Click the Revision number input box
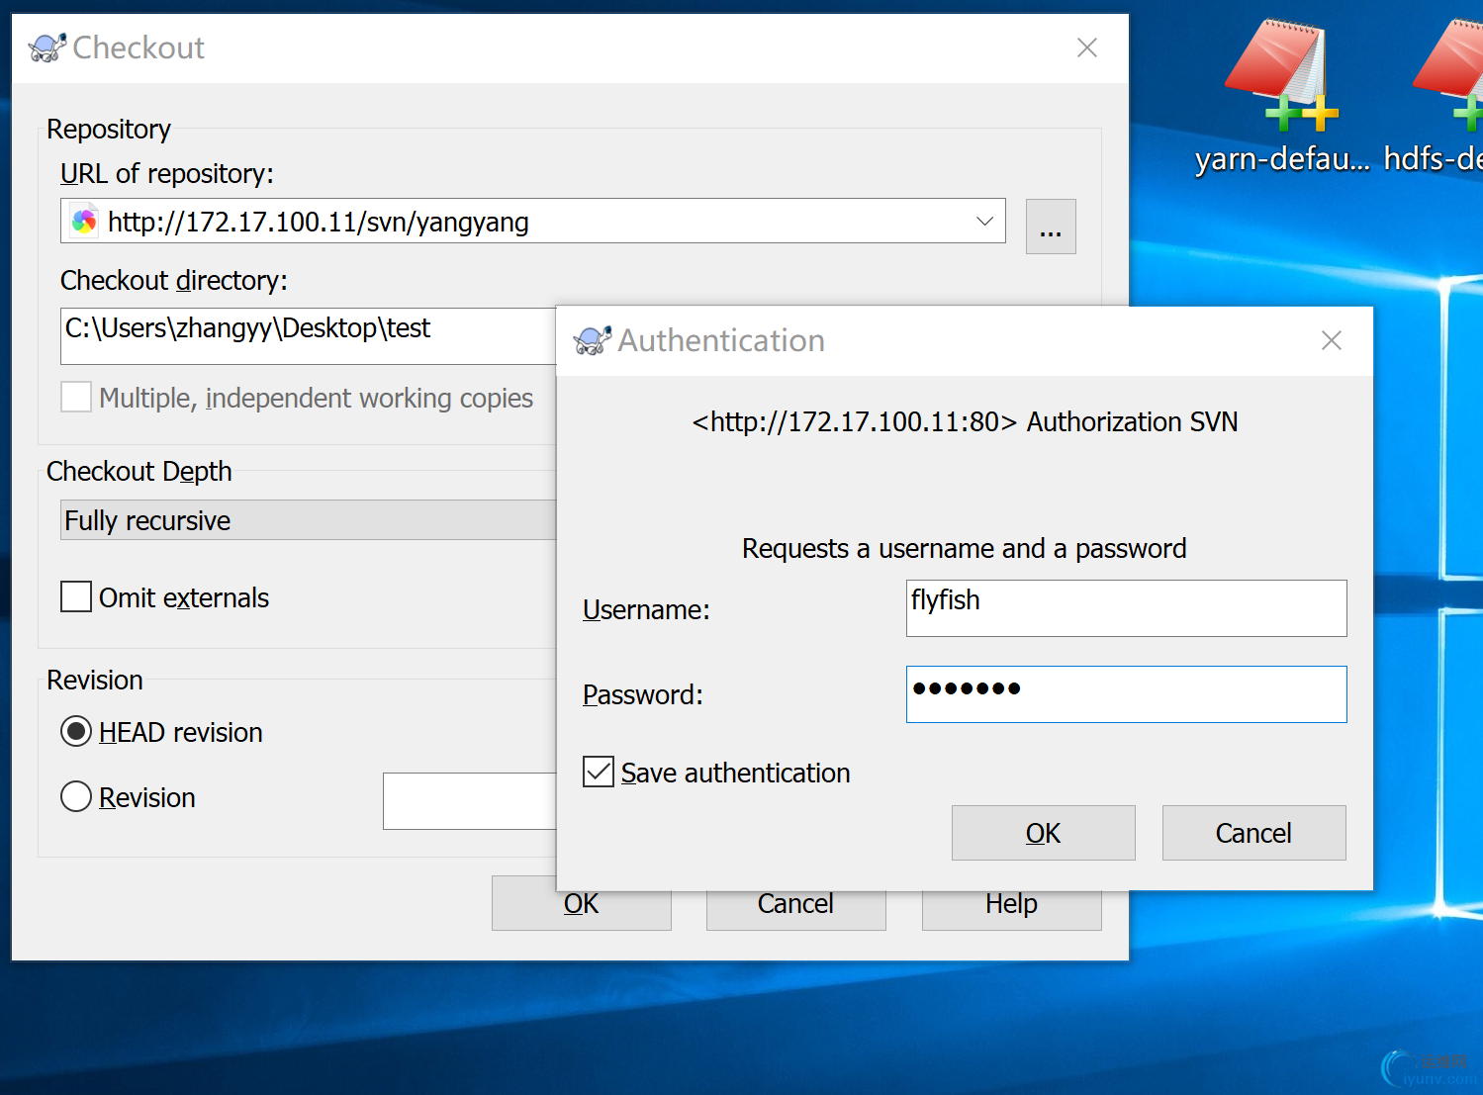This screenshot has width=1483, height=1095. (470, 801)
